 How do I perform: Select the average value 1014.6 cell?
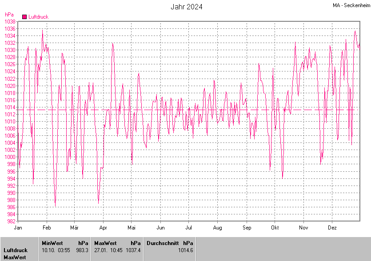pos(186,250)
